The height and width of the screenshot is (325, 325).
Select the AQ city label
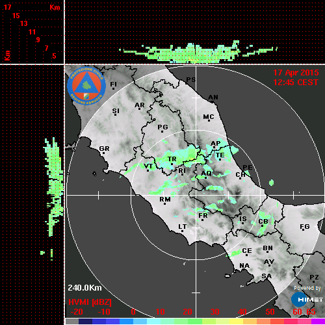tap(206, 174)
